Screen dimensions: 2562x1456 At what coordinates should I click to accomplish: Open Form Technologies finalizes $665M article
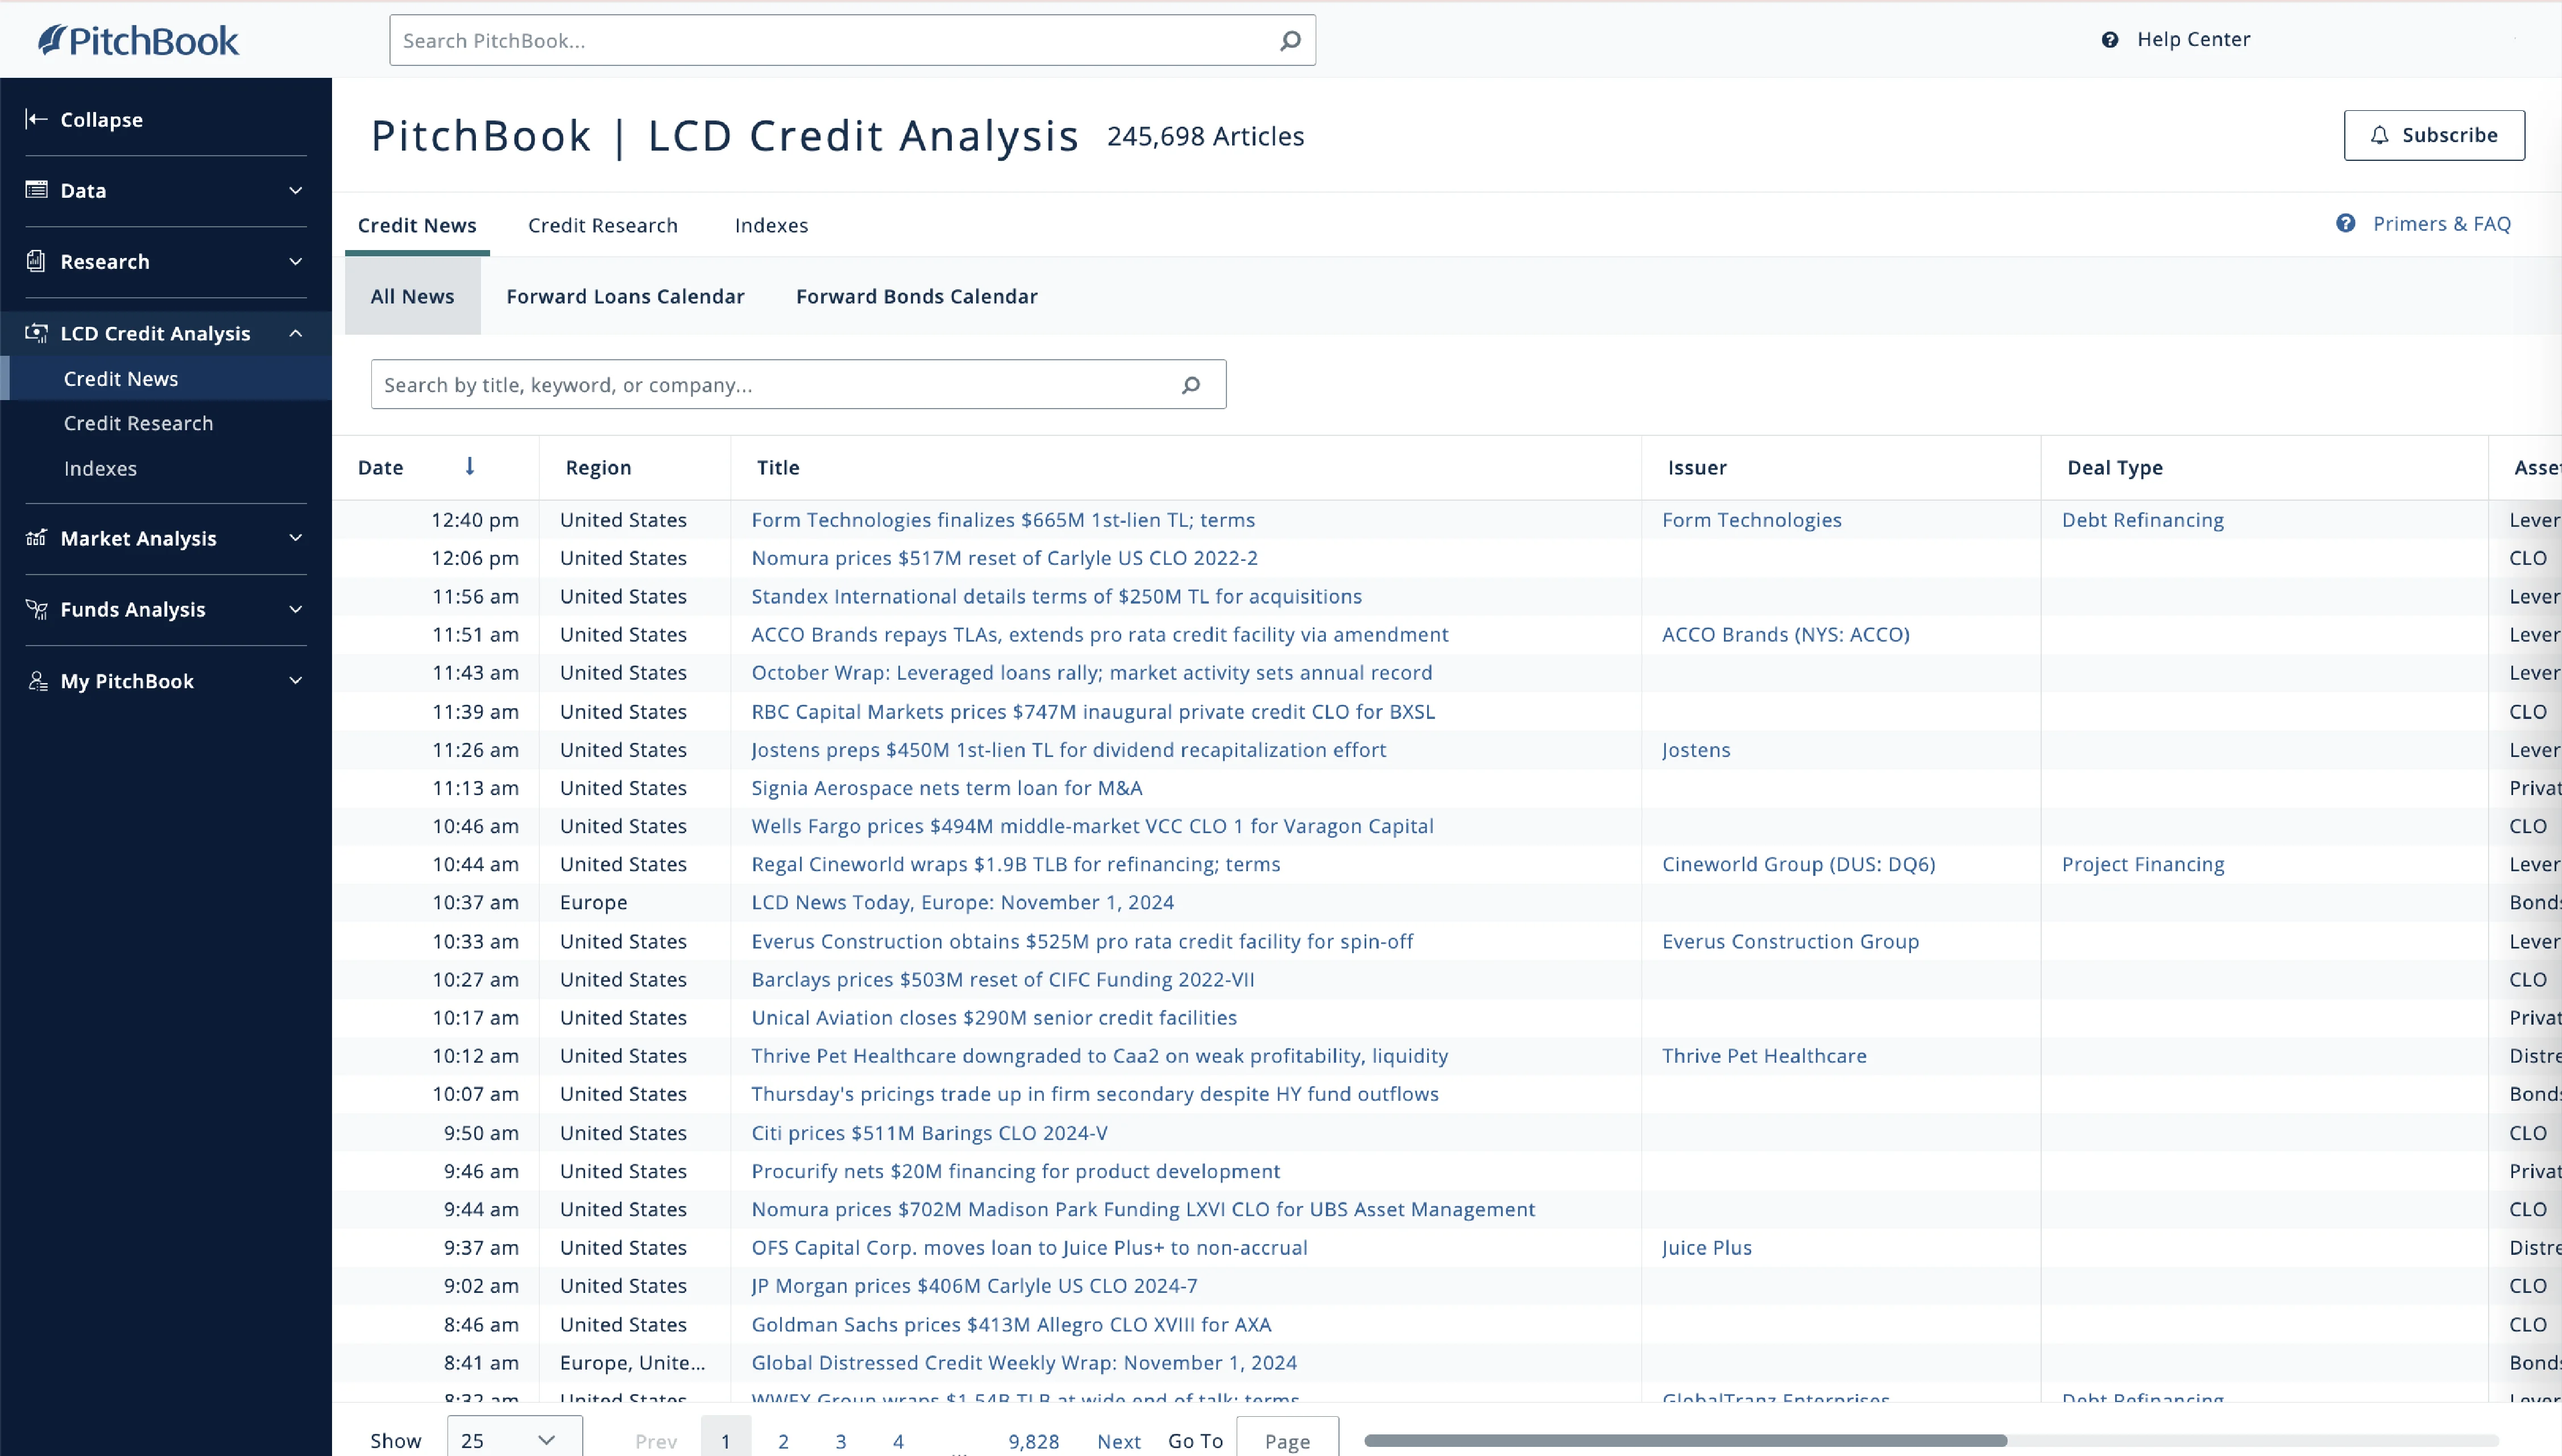(x=1004, y=520)
